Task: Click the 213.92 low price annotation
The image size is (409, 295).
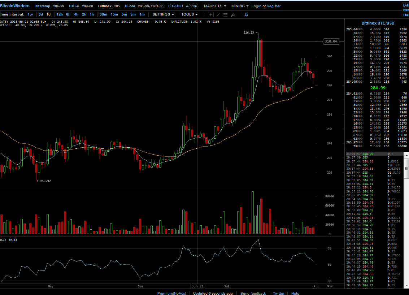Action: (x=45, y=181)
